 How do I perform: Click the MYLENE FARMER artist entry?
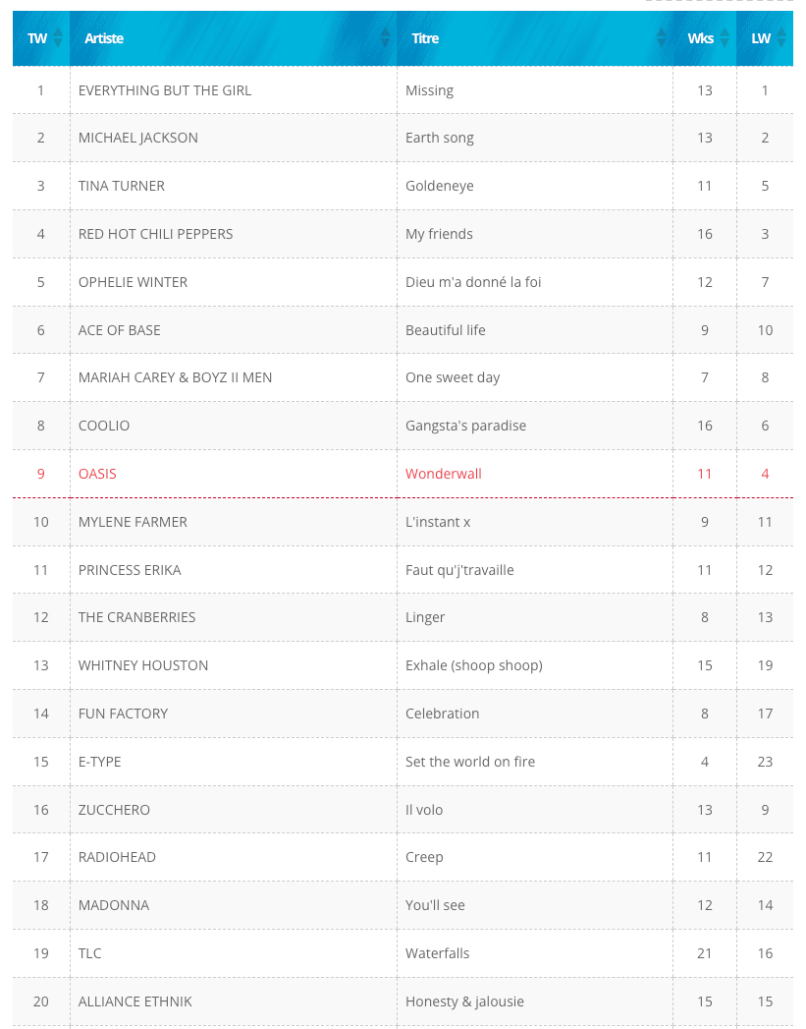click(x=133, y=522)
